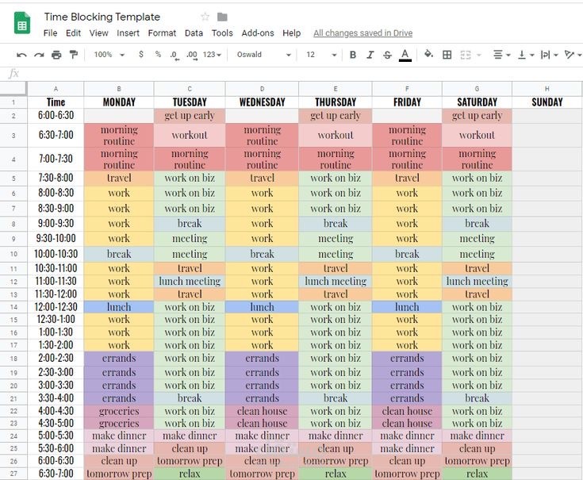Select the paint format roller icon
Viewport: 583px width, 480px height.
[74, 55]
